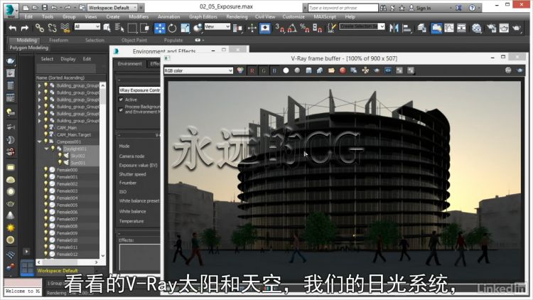Open the Display menu in scene explorer
This screenshot has height=300, width=533.
[68, 59]
